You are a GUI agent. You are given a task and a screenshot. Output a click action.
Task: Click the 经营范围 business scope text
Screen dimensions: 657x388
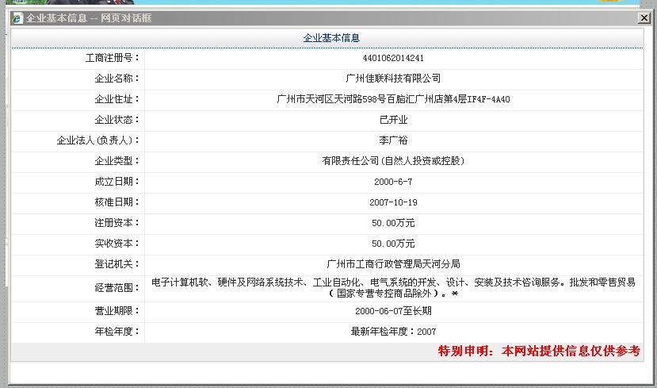coord(393,288)
